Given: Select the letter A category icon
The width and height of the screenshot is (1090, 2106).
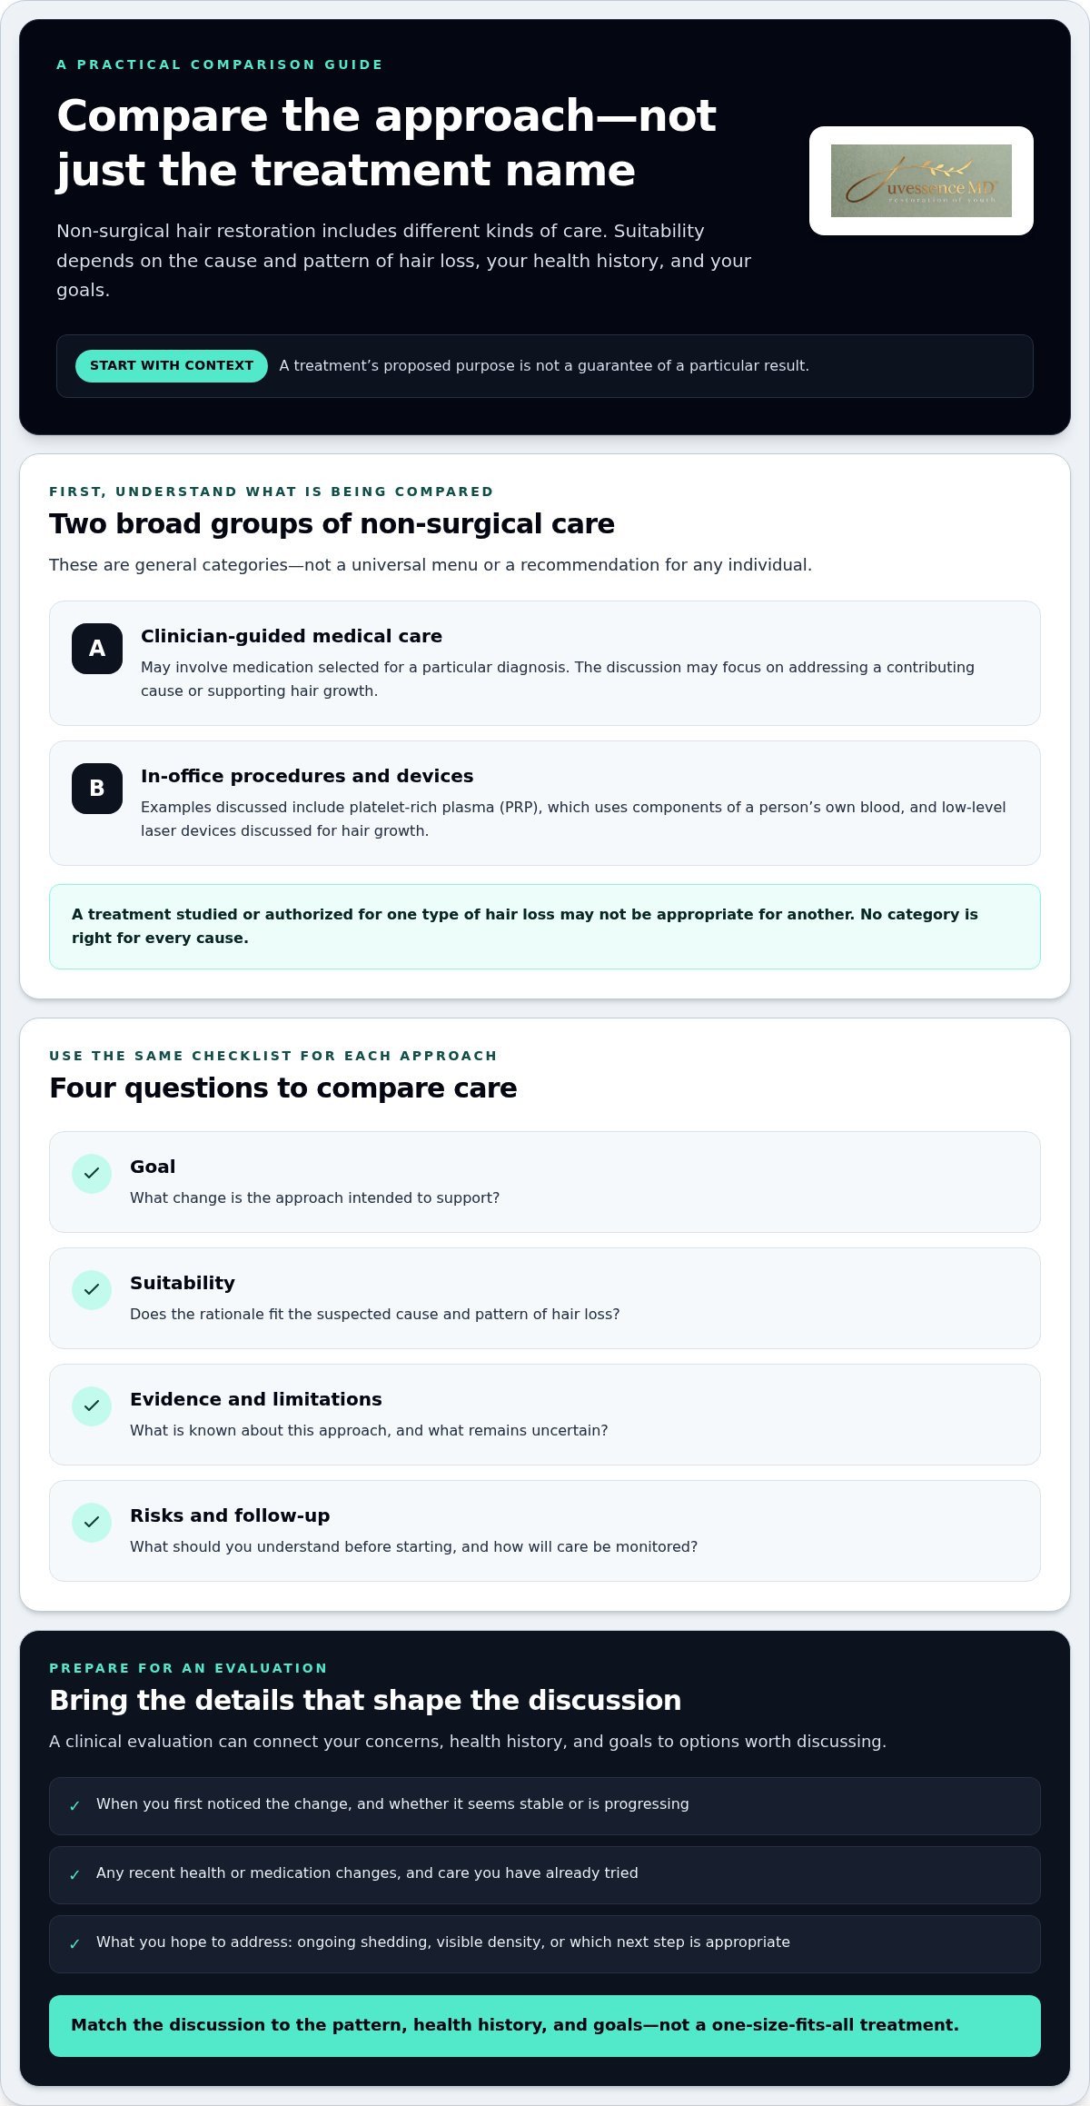Looking at the screenshot, I should point(97,649).
